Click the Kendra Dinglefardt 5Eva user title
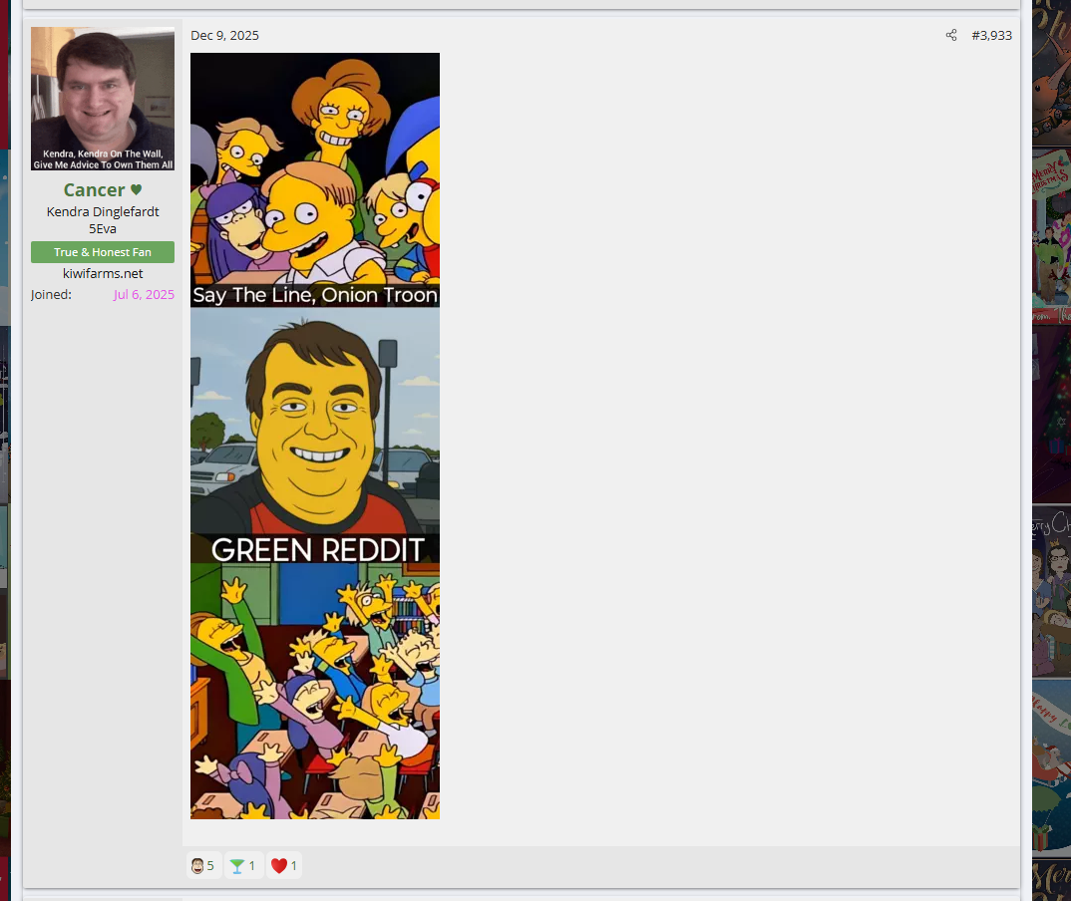The image size is (1071, 901). point(103,220)
